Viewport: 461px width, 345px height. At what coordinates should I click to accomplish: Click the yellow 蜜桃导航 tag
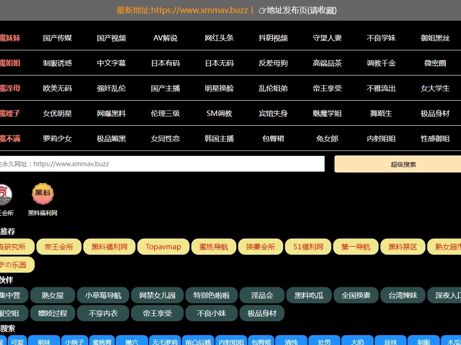pos(213,247)
